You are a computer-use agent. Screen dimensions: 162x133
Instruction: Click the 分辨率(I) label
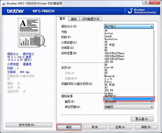pos(68,48)
